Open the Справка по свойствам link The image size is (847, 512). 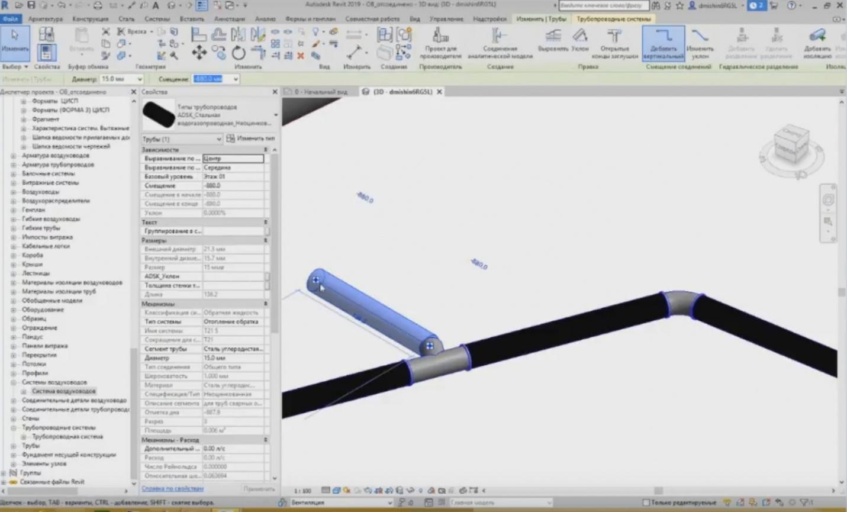pos(173,489)
